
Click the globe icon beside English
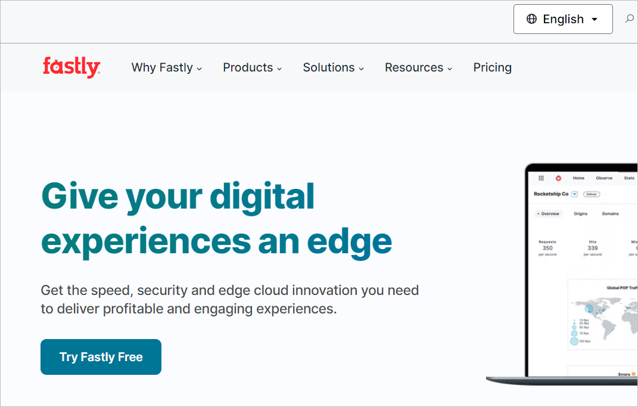pos(531,18)
